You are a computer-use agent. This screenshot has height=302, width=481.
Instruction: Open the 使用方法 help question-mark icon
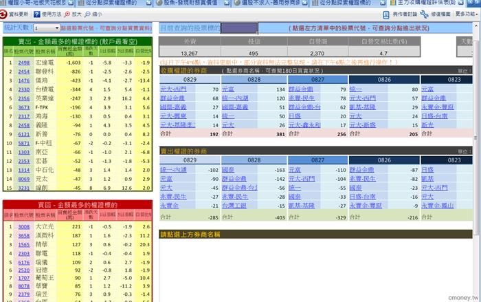tap(37, 14)
